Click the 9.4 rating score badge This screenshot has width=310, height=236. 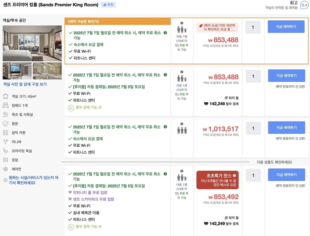click(305, 5)
